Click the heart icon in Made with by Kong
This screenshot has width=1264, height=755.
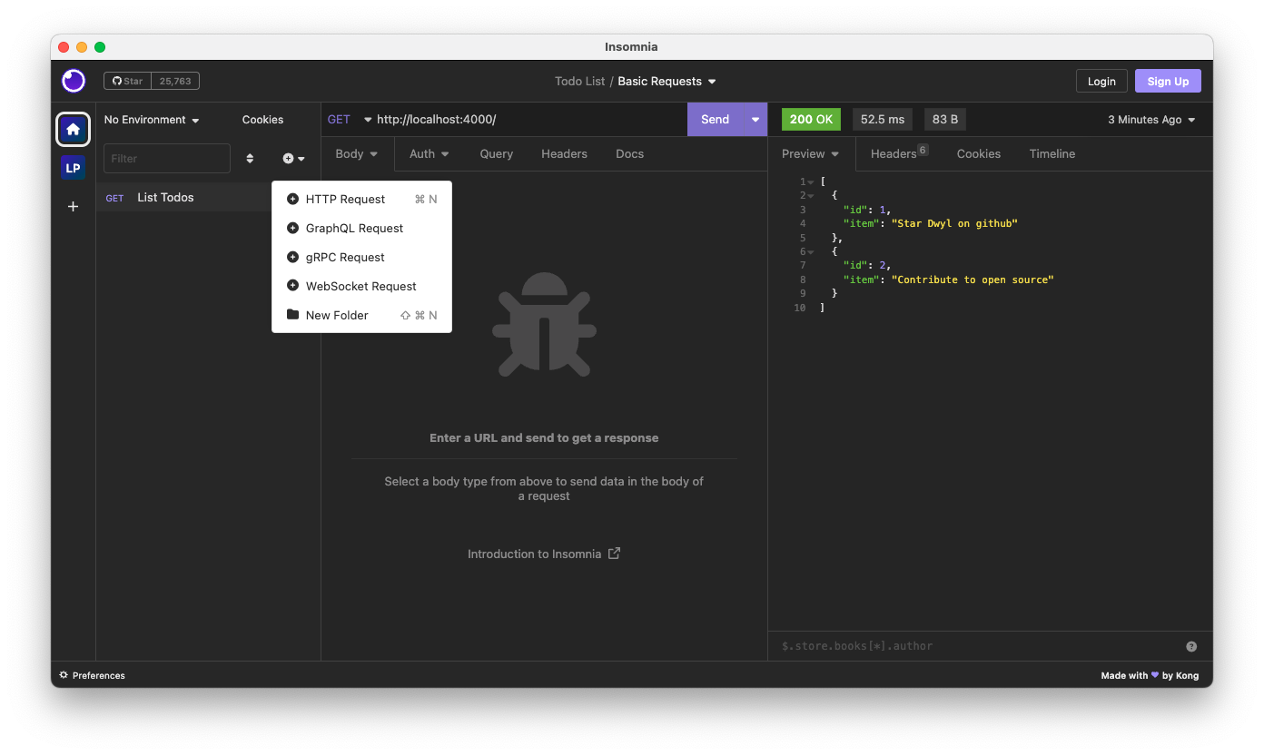pos(1154,675)
